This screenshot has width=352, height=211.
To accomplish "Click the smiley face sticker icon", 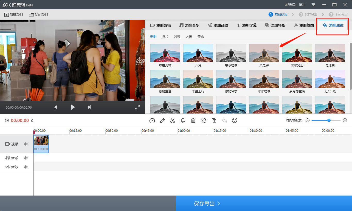I will 234,120.
